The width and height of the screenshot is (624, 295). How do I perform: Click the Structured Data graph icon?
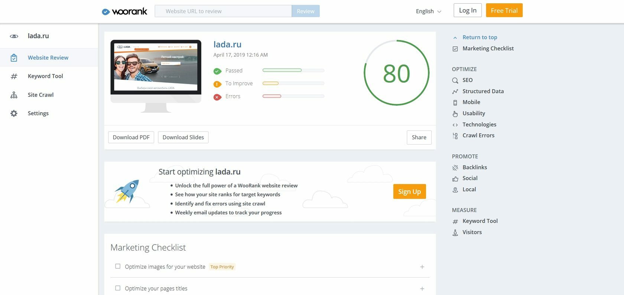[x=455, y=92]
